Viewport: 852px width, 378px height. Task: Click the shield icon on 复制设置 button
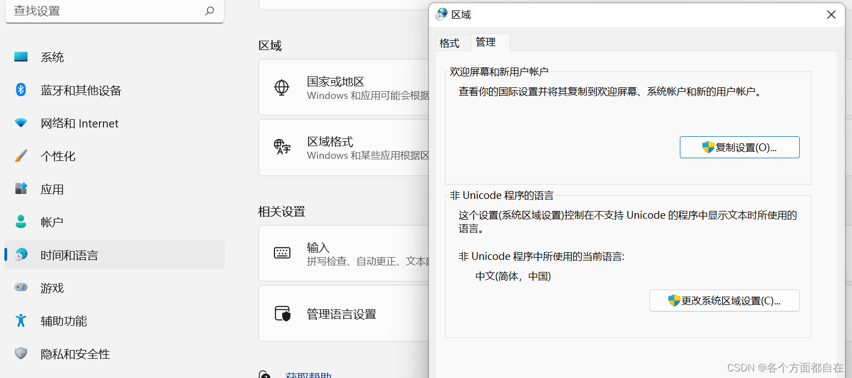(708, 147)
